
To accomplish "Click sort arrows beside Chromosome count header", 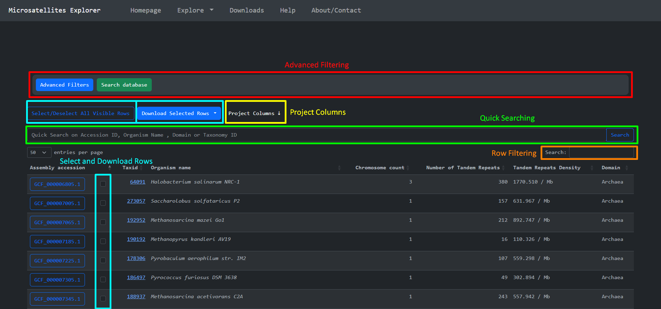I will tap(408, 168).
